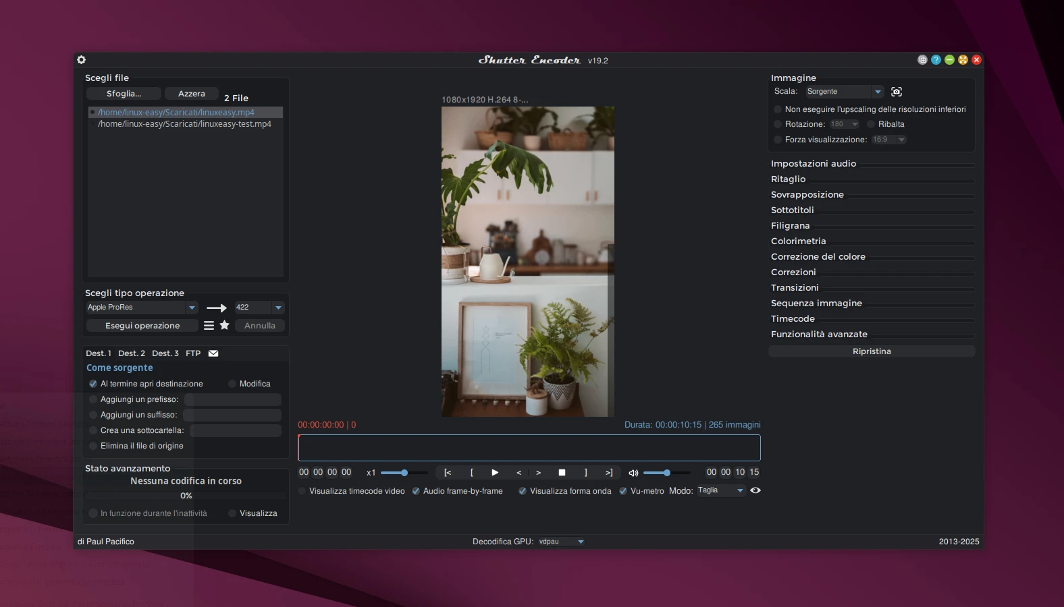Image resolution: width=1064 pixels, height=607 pixels.
Task: Enable Visualizza timecode video checkbox
Action: pos(302,491)
